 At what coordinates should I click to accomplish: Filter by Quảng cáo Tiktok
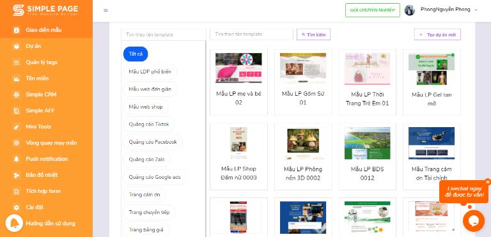(149, 125)
